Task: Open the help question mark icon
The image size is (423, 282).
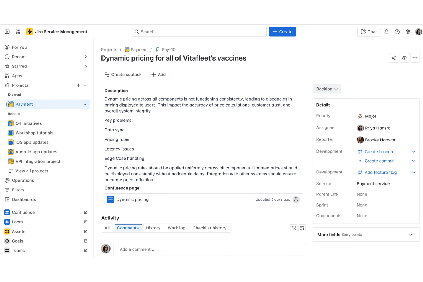Action: click(x=397, y=32)
